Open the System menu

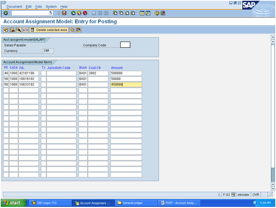tap(51, 6)
